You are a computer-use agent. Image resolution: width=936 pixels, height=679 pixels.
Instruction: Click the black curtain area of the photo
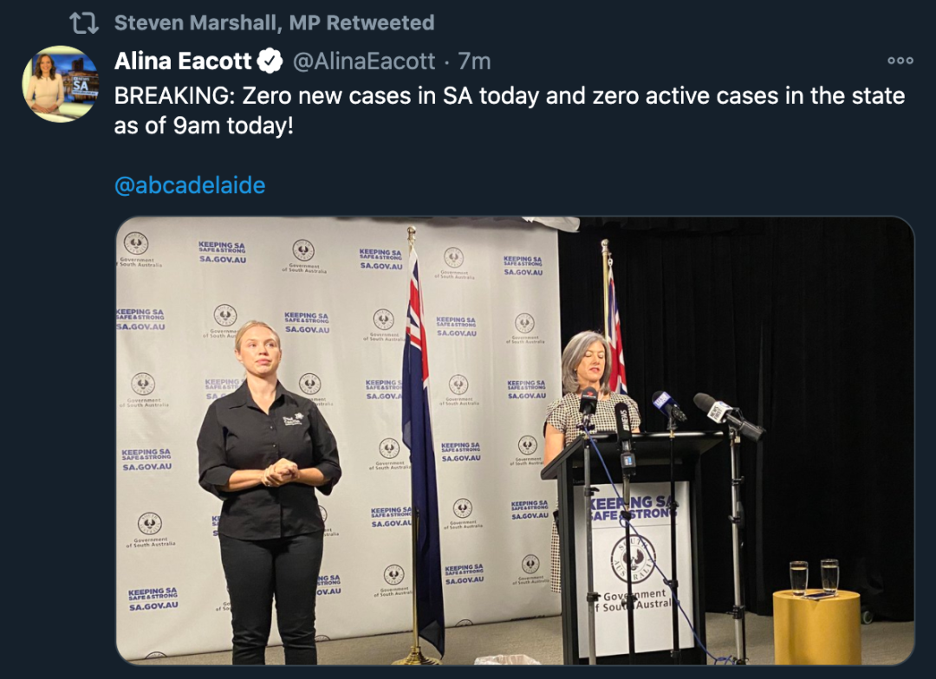point(776,358)
